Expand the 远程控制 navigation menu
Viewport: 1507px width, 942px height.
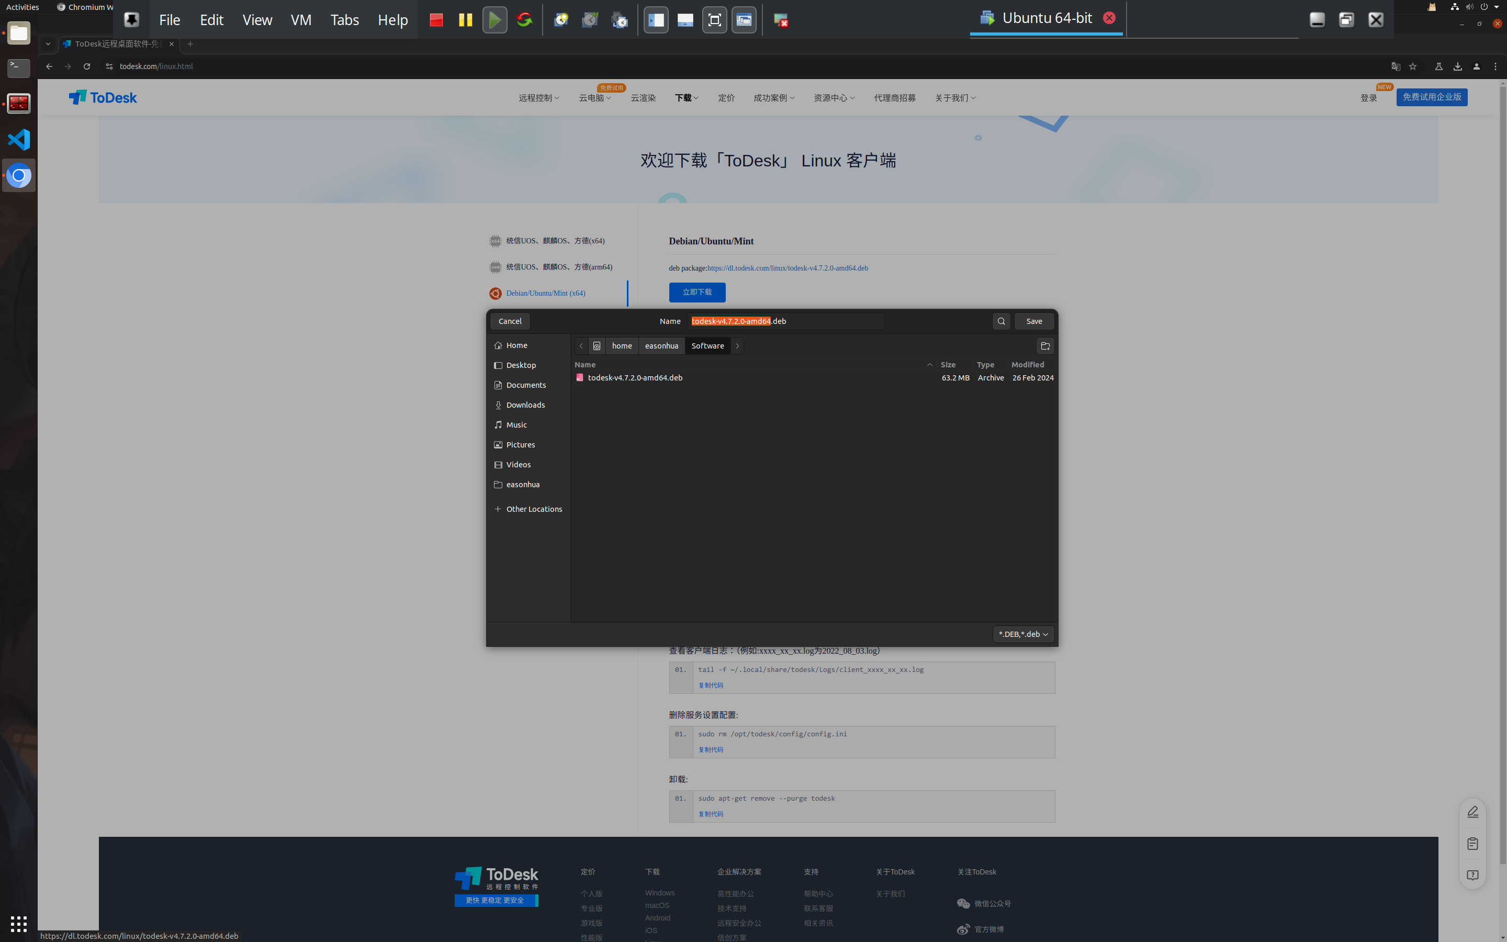coord(538,98)
